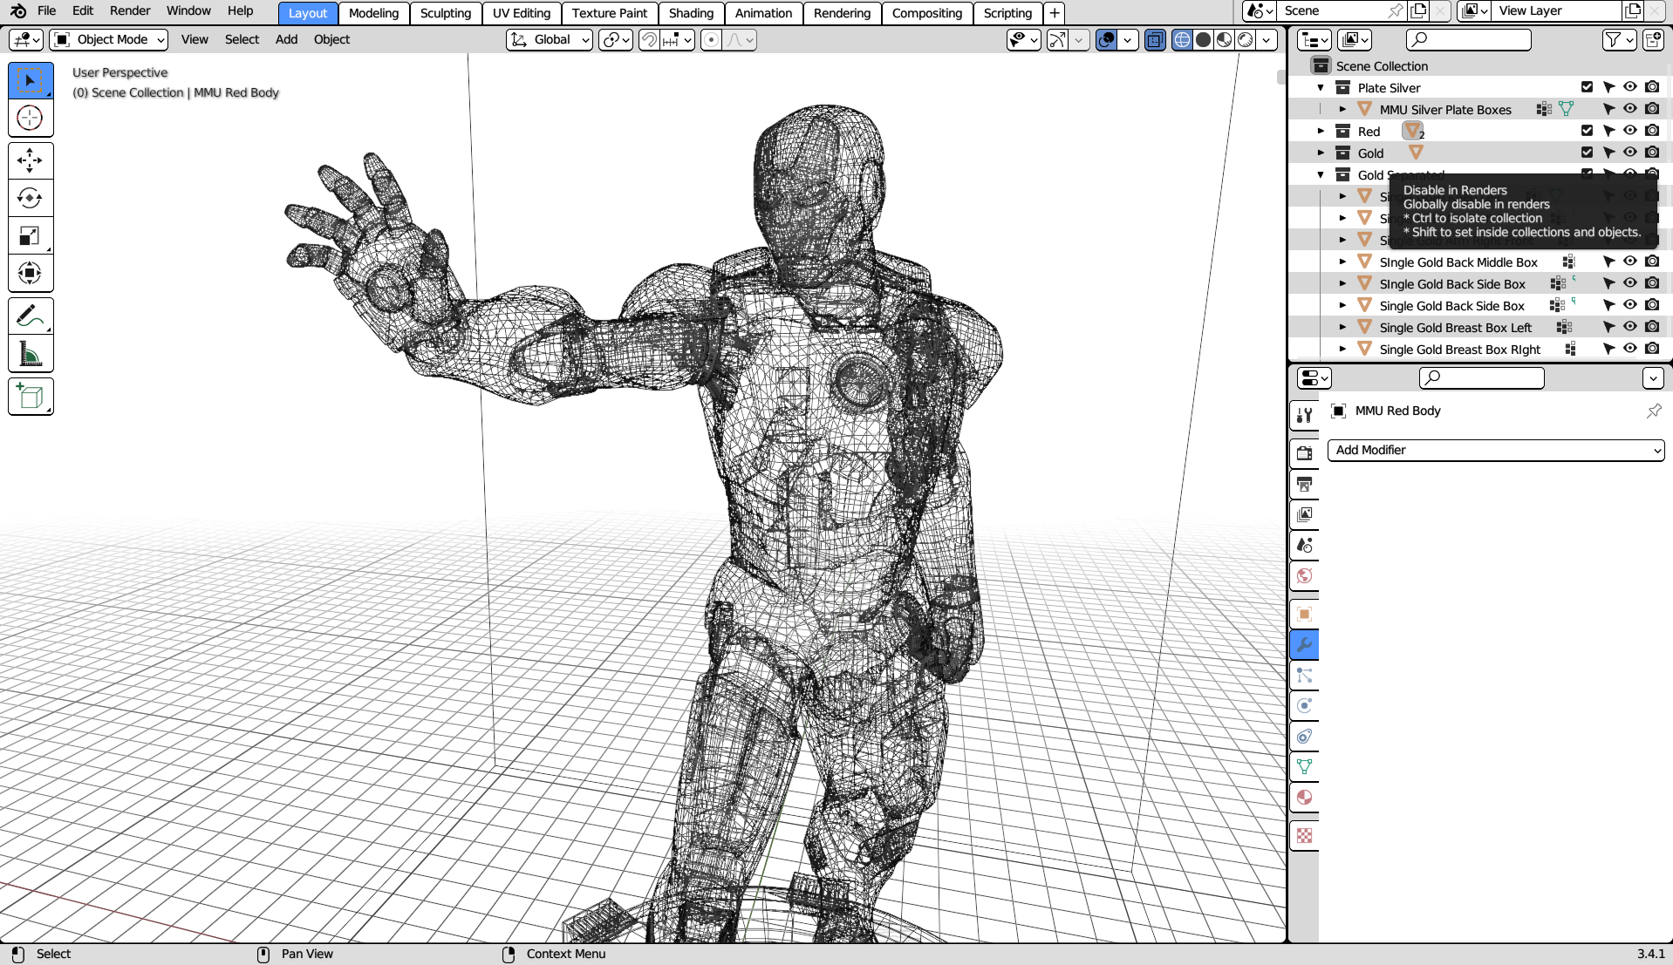Screen dimensions: 1673x965
Task: Uncheck the Red collection checkbox
Action: click(1587, 131)
